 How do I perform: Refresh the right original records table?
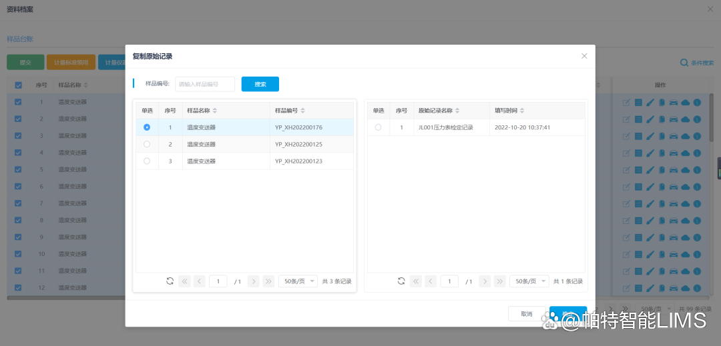click(x=401, y=281)
